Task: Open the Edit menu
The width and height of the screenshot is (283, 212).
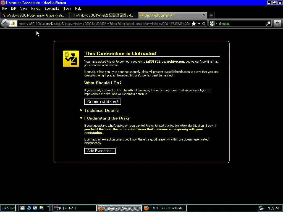Action: 14,9
